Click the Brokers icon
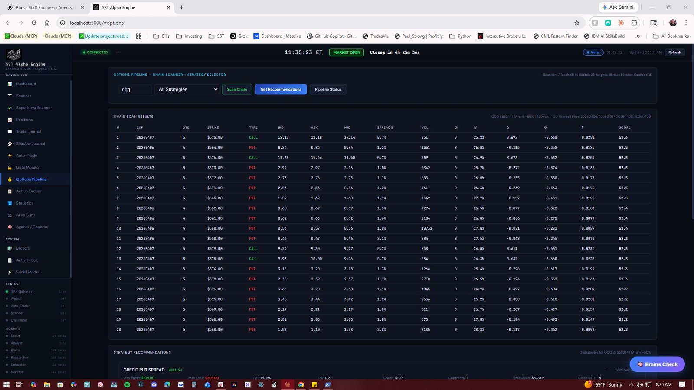 pos(10,248)
